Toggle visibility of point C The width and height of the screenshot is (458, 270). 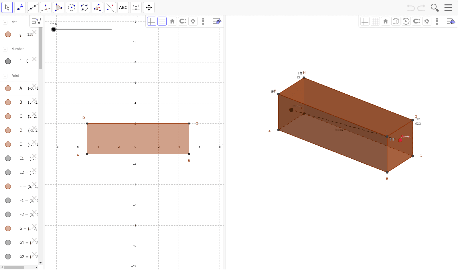pos(8,116)
